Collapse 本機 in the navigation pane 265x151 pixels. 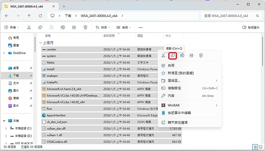click(4, 121)
